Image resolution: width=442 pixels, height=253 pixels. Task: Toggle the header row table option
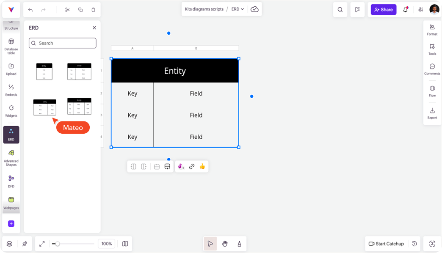click(167, 167)
